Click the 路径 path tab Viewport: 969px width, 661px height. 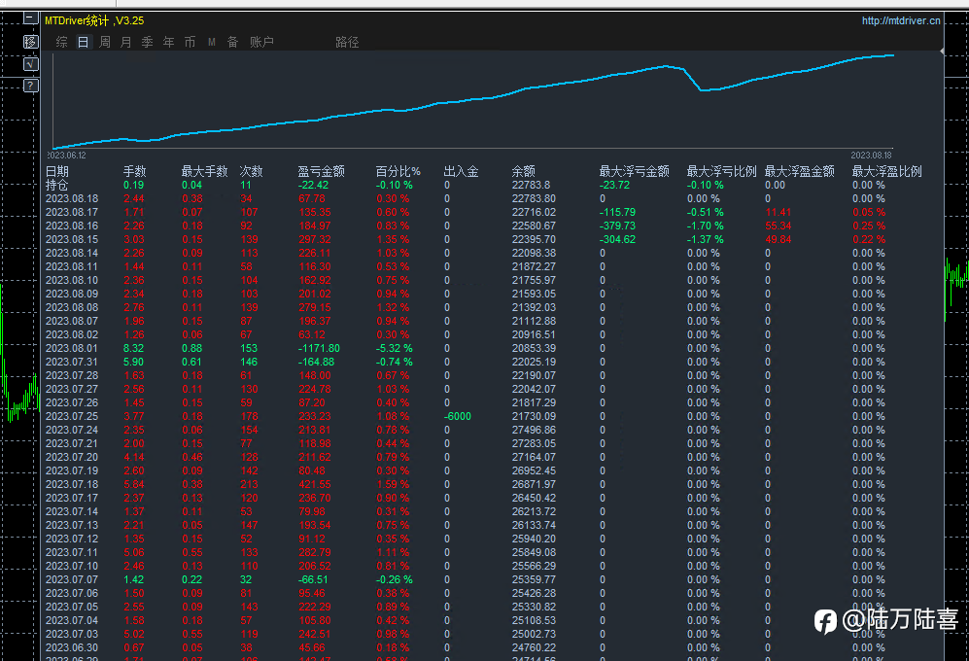[347, 42]
